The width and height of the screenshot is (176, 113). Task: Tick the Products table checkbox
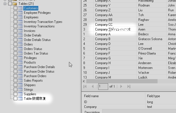[15, 62]
